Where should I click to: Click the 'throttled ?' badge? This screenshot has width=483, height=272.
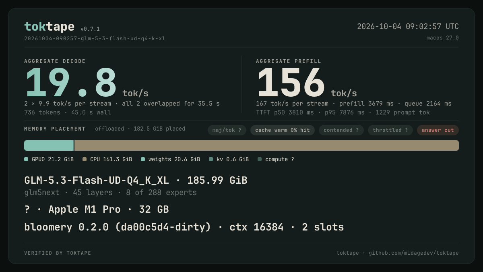point(390,130)
